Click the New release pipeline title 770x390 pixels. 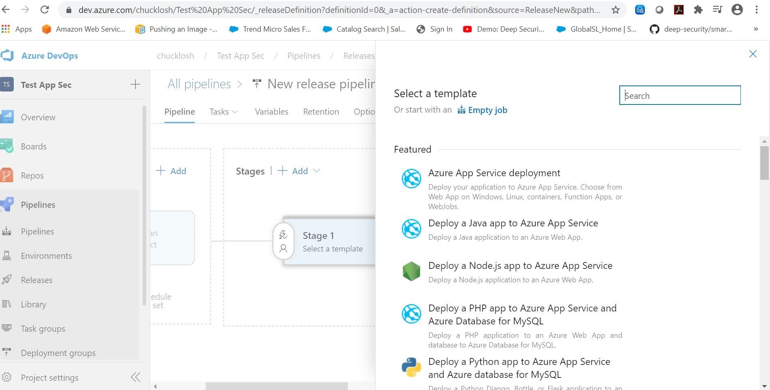tap(321, 84)
